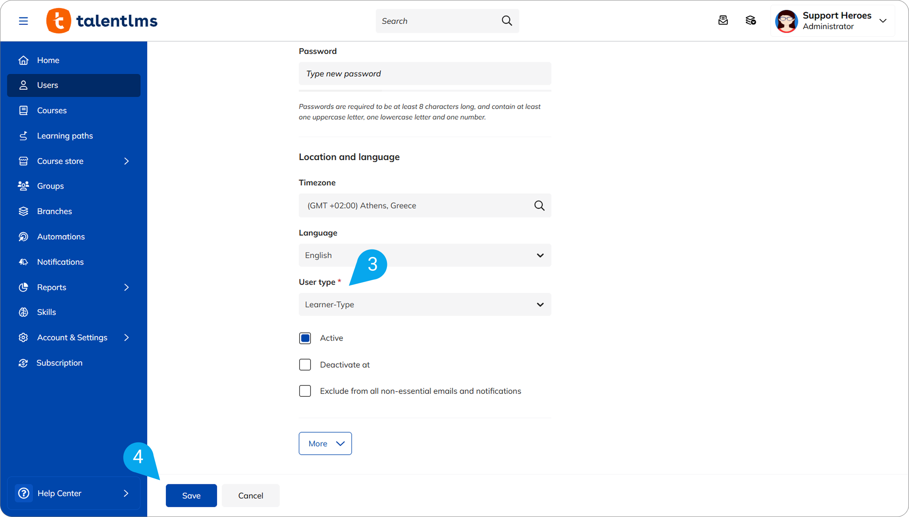Click the Cancel button

pyautogui.click(x=250, y=496)
